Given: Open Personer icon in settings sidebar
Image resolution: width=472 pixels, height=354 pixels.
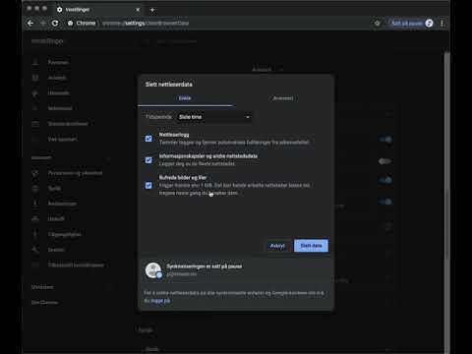Looking at the screenshot, I should click(x=35, y=62).
